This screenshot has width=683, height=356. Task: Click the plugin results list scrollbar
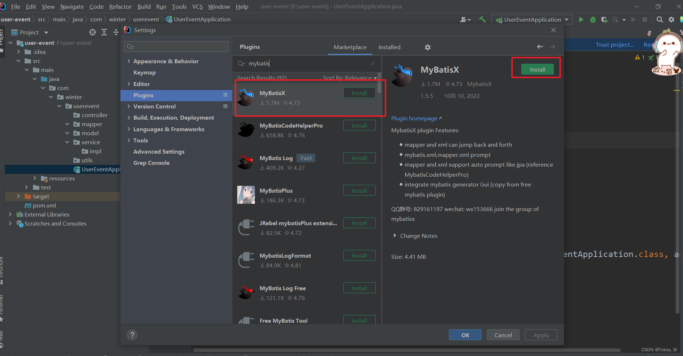(x=379, y=83)
